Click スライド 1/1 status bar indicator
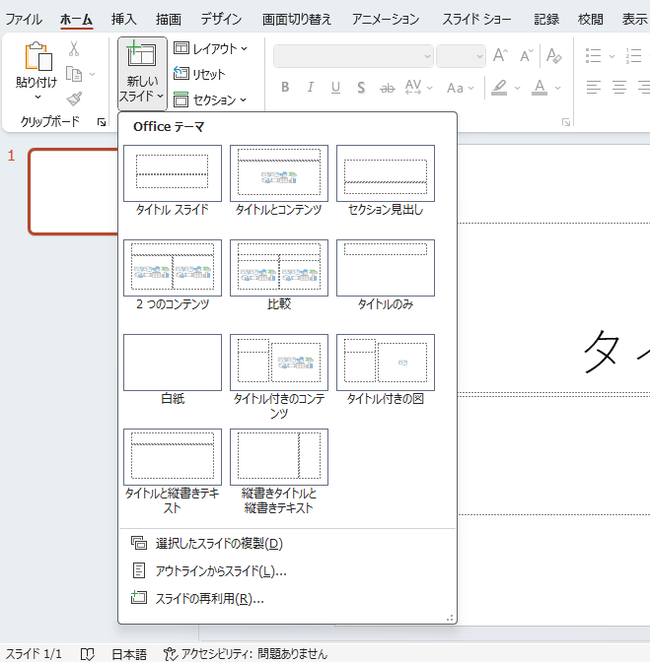650x662 pixels. [34, 654]
